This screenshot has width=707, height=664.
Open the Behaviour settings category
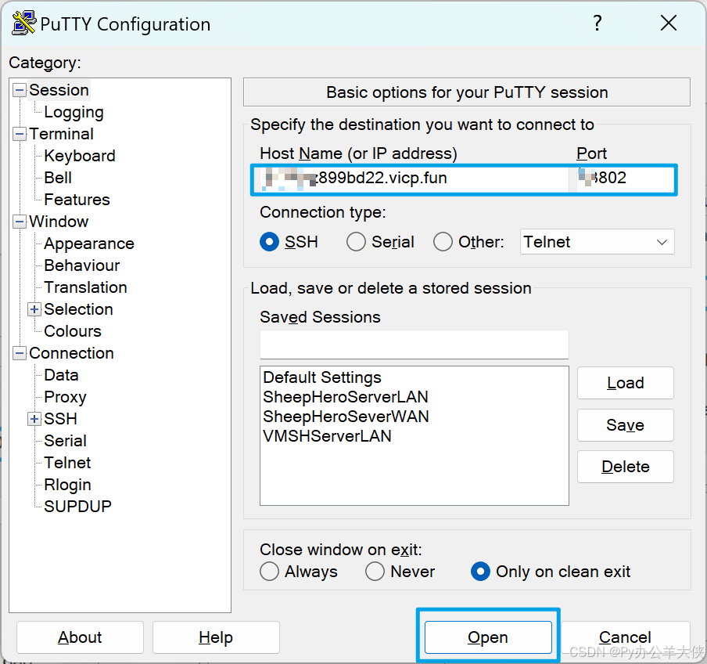tap(82, 265)
